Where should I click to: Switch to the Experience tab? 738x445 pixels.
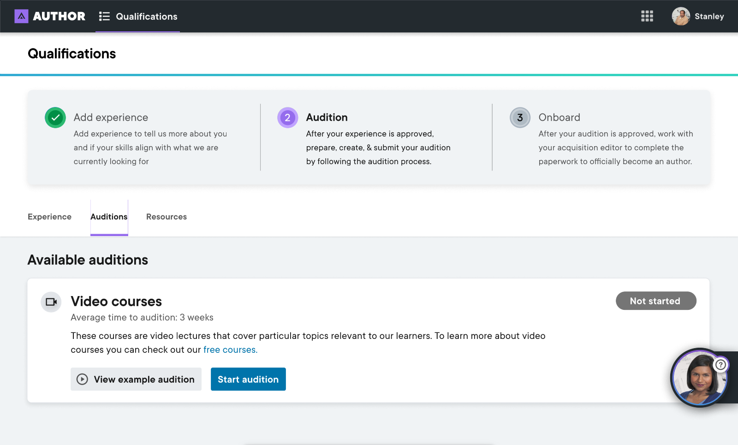(49, 217)
